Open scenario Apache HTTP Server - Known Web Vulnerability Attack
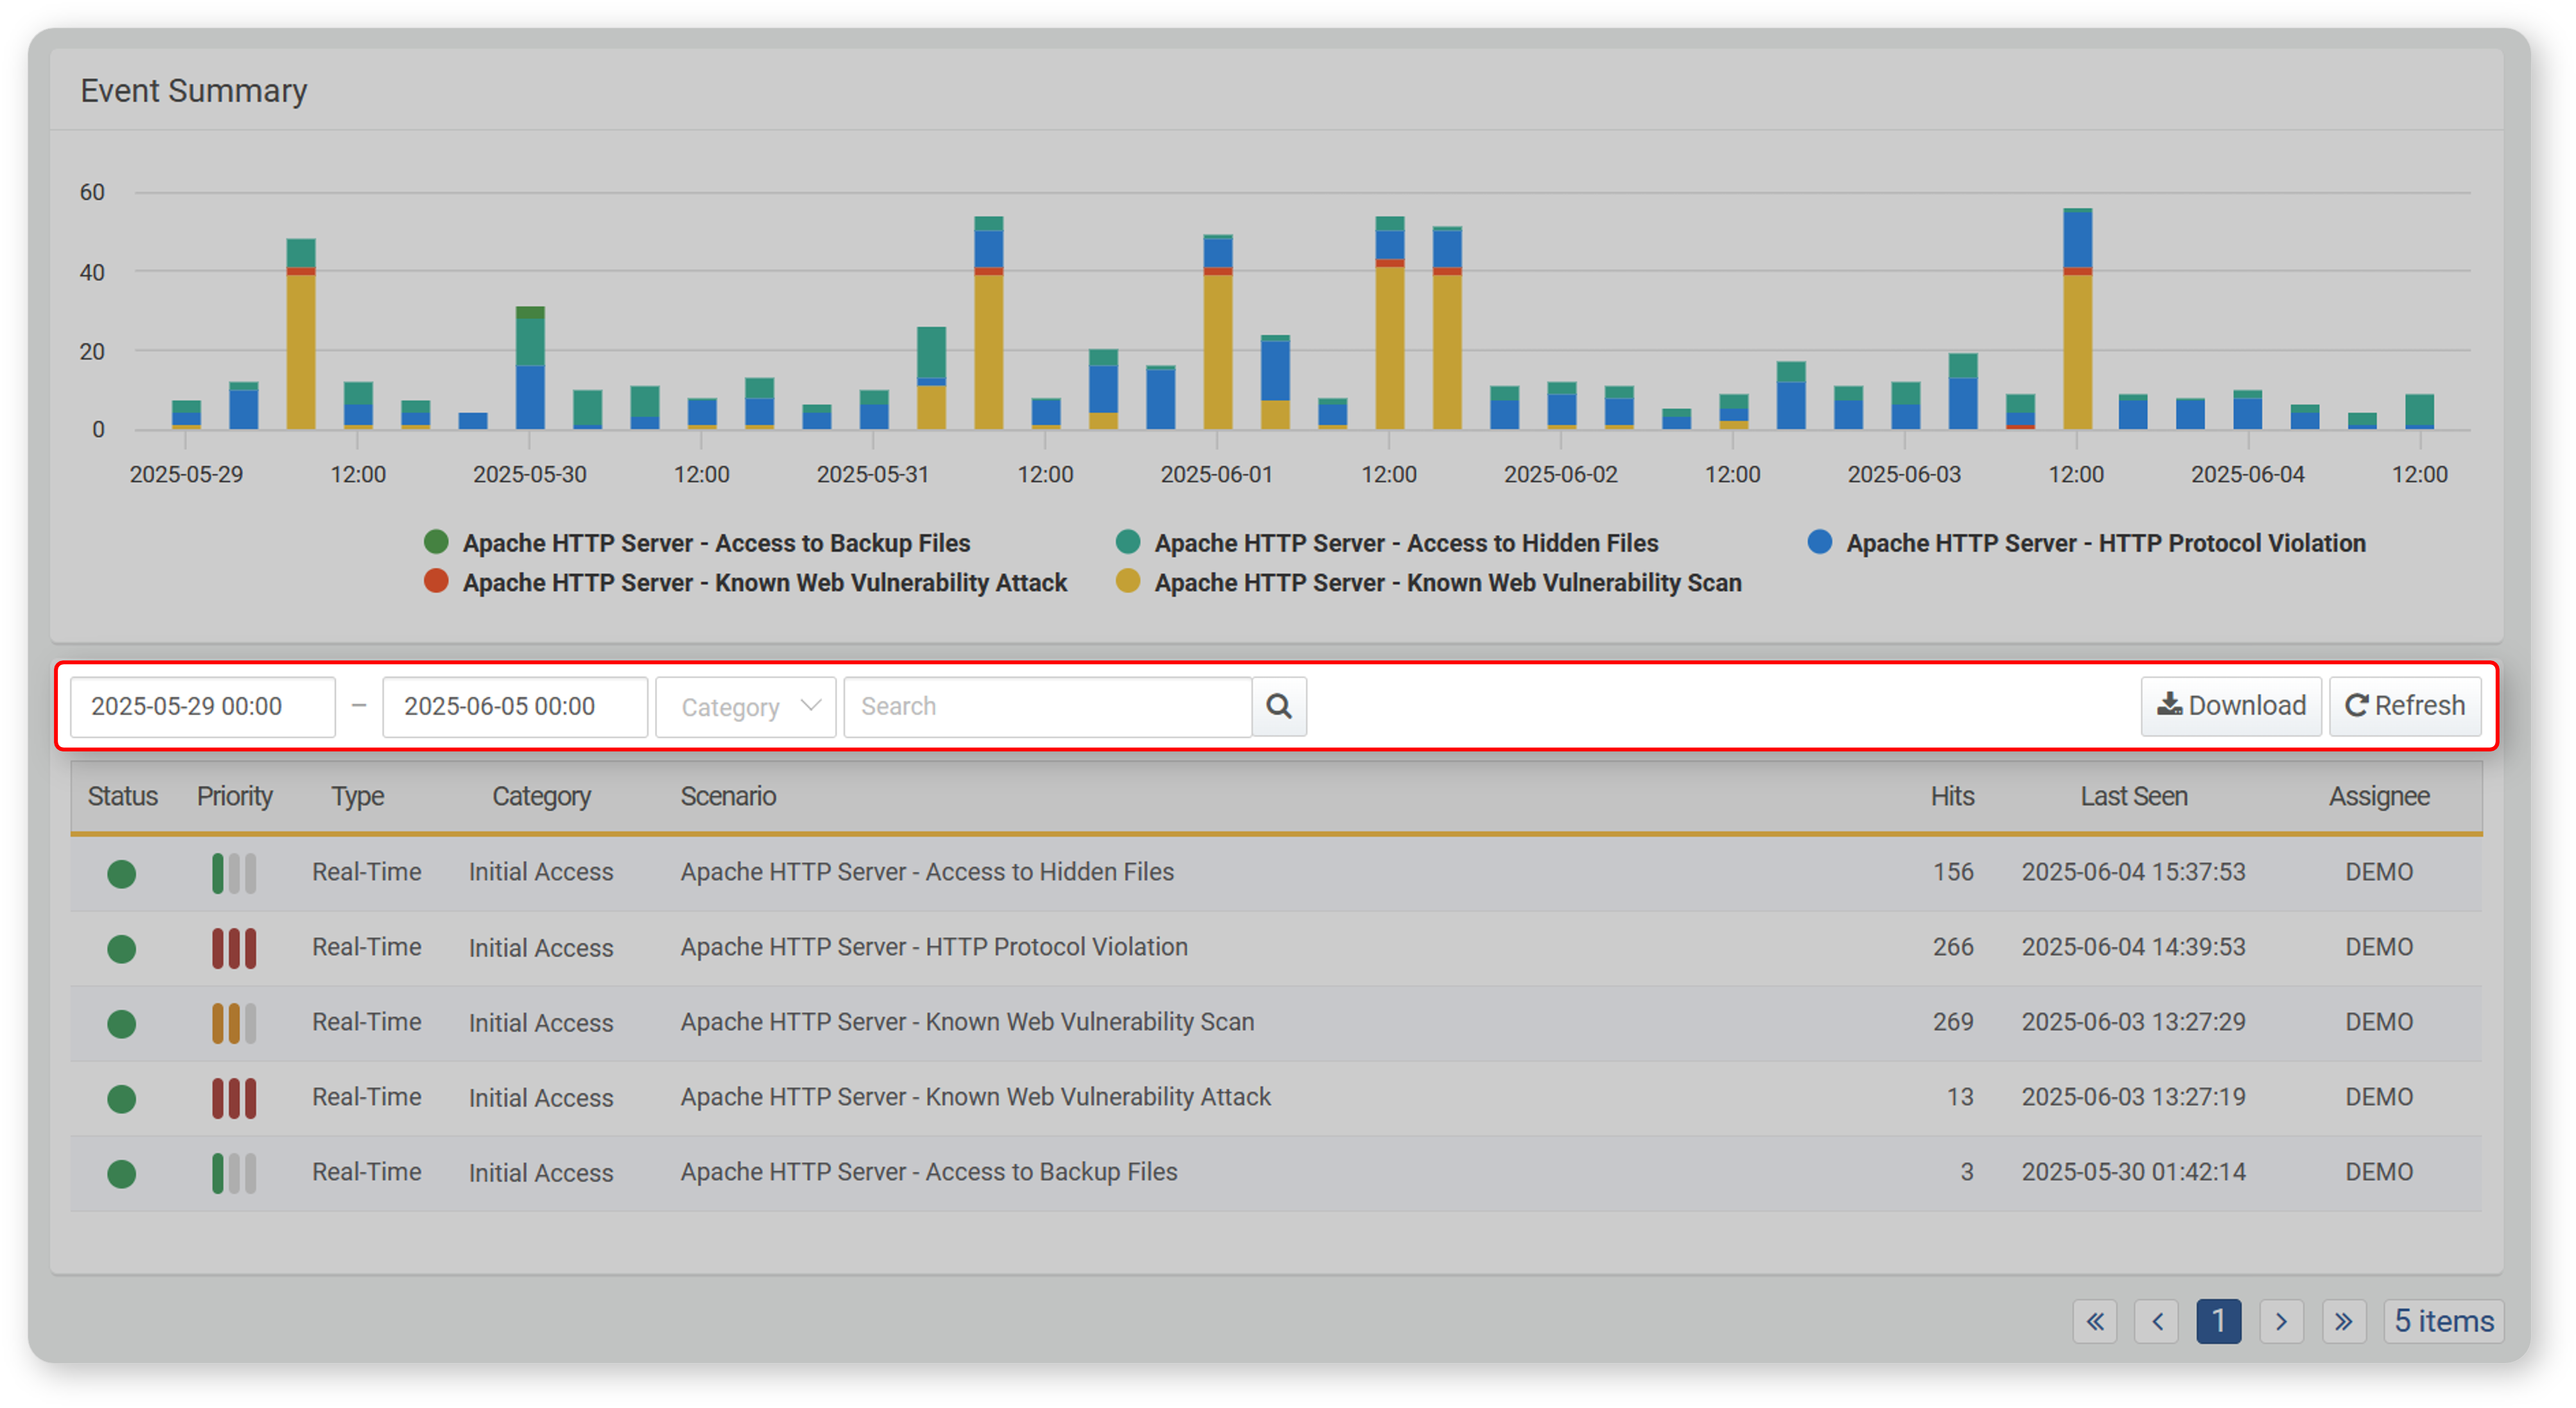The width and height of the screenshot is (2576, 1408). pos(975,1097)
